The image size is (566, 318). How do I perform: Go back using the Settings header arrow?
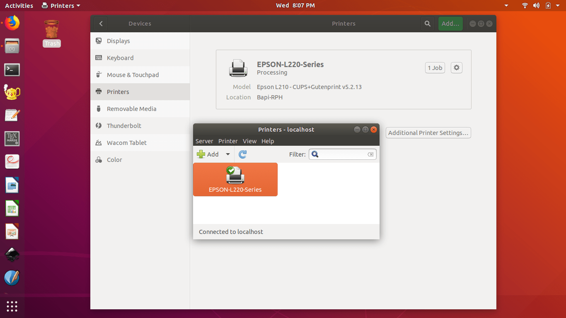[101, 24]
